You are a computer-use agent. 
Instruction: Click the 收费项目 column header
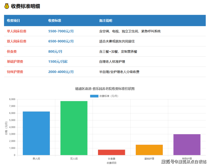[x=13, y=21]
